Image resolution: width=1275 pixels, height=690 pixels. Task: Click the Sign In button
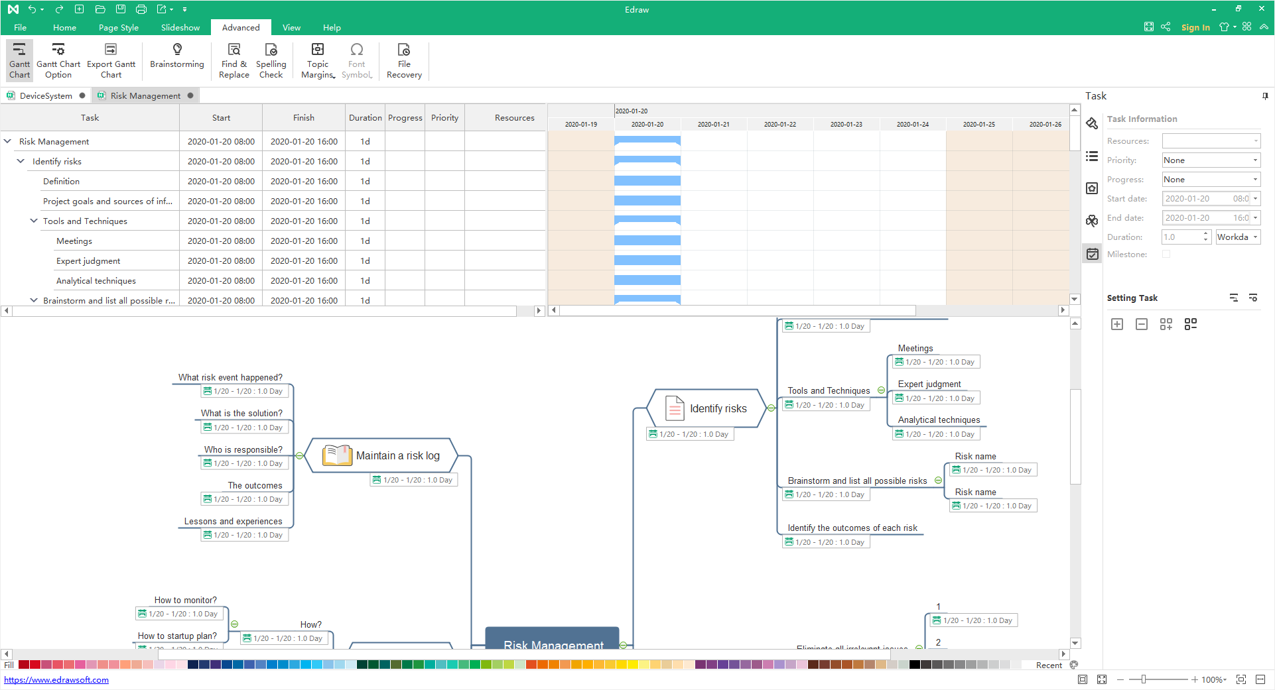[1195, 28]
